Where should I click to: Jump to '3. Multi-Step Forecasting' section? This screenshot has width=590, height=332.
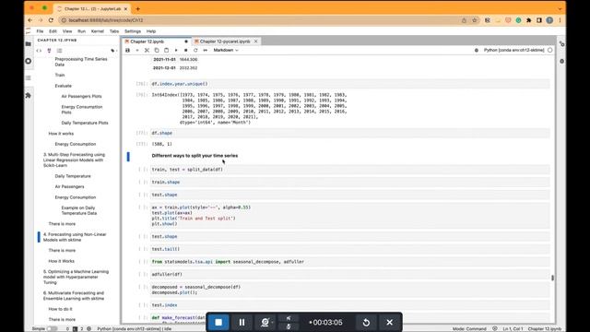click(74, 160)
